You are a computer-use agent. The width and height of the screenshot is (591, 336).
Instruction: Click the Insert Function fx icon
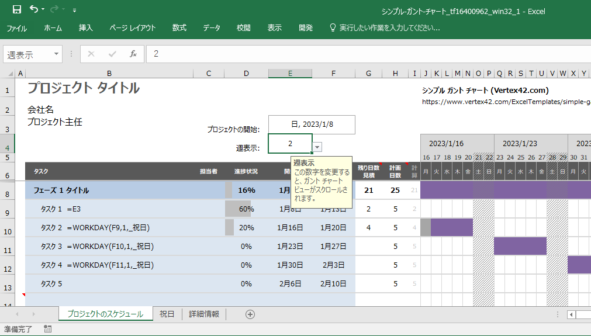point(133,54)
